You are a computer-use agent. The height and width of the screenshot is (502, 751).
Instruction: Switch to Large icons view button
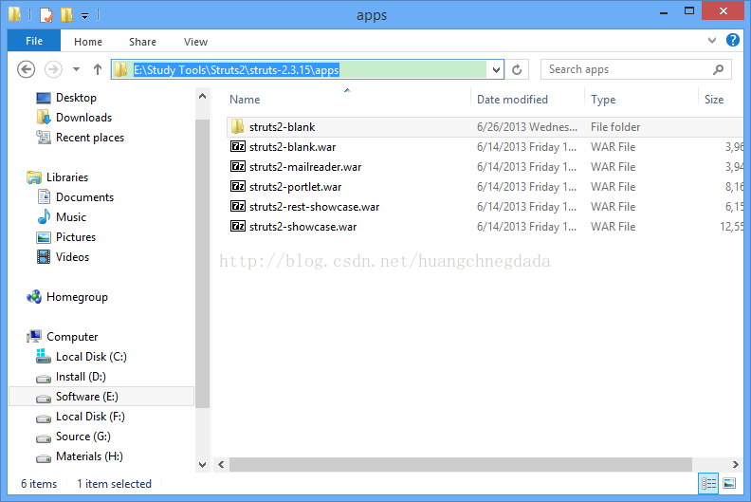point(729,483)
